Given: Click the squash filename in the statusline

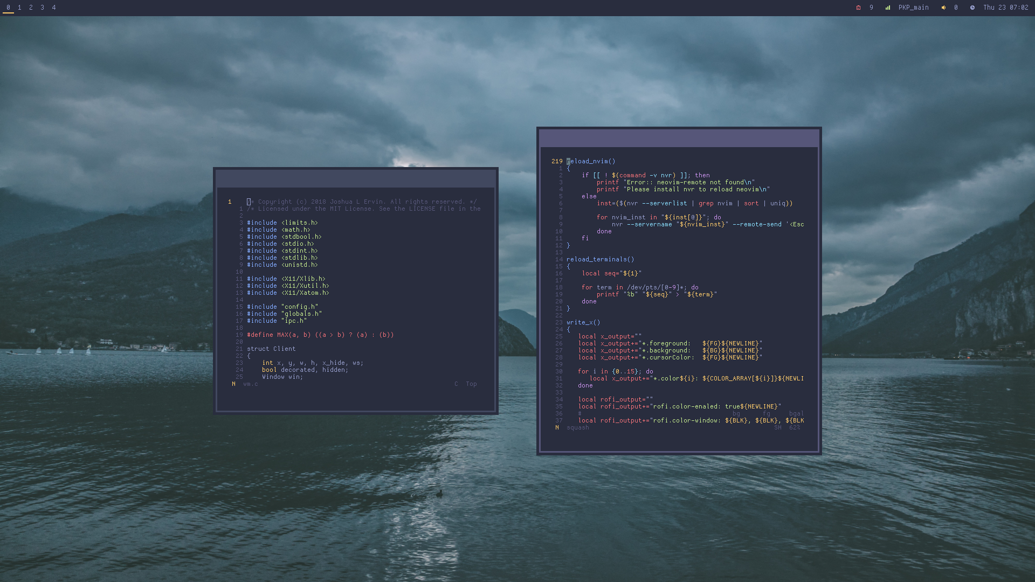Looking at the screenshot, I should [x=577, y=428].
